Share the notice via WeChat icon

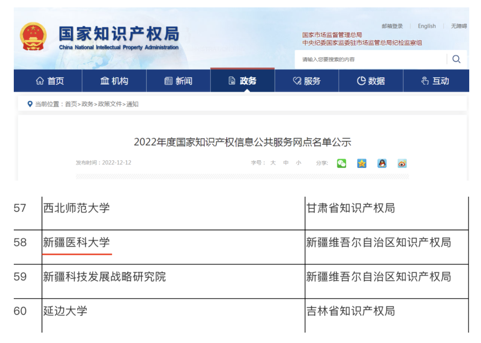[x=341, y=163]
